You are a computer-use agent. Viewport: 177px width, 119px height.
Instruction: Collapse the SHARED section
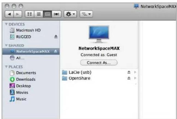coord(6,45)
